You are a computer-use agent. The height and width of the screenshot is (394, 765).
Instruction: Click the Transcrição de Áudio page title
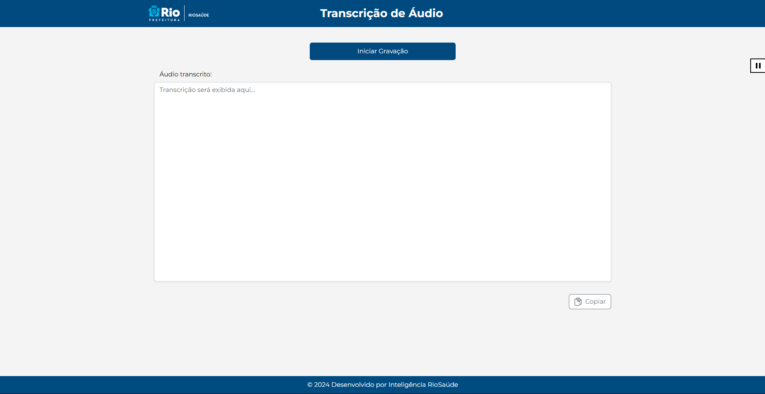(x=382, y=13)
